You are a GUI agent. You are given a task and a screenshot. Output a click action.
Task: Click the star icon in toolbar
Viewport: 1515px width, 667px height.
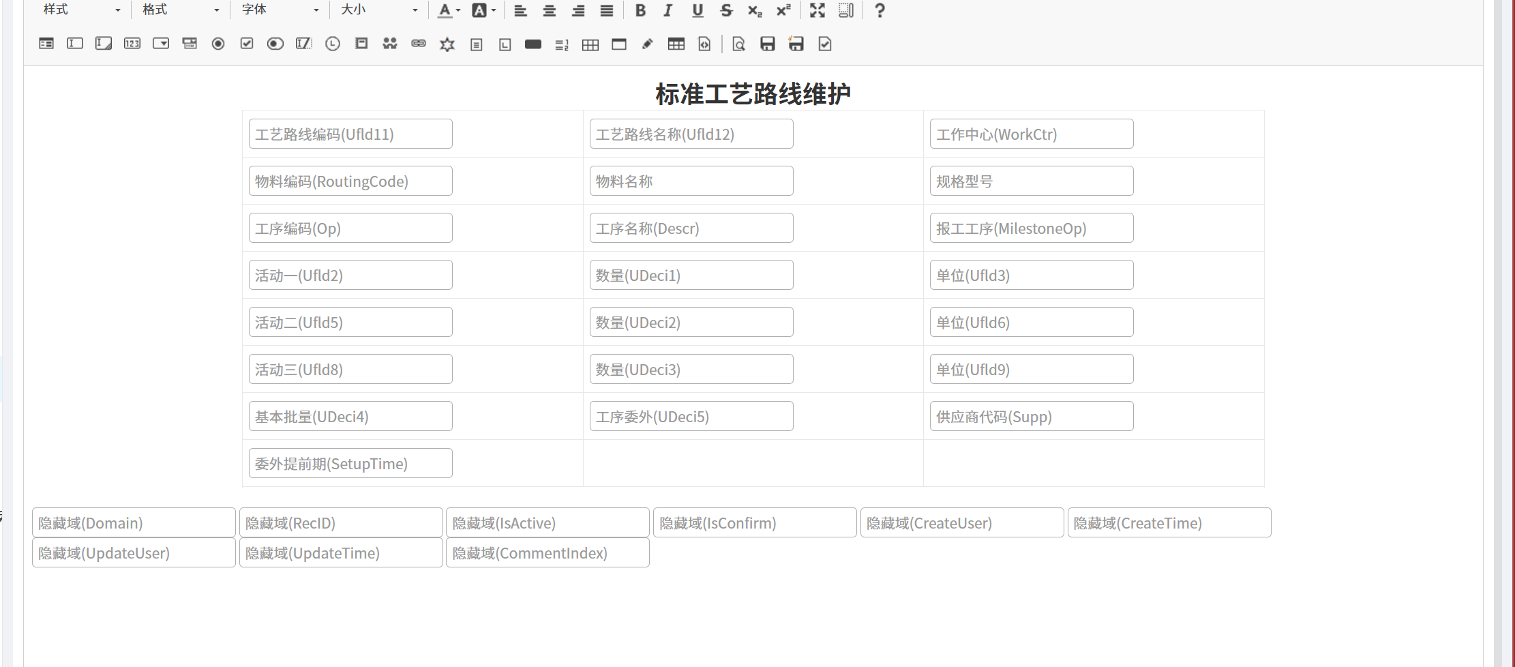pyautogui.click(x=447, y=44)
